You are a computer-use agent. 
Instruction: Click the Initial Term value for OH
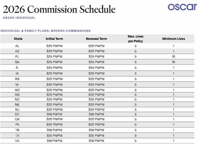(x=54, y=114)
